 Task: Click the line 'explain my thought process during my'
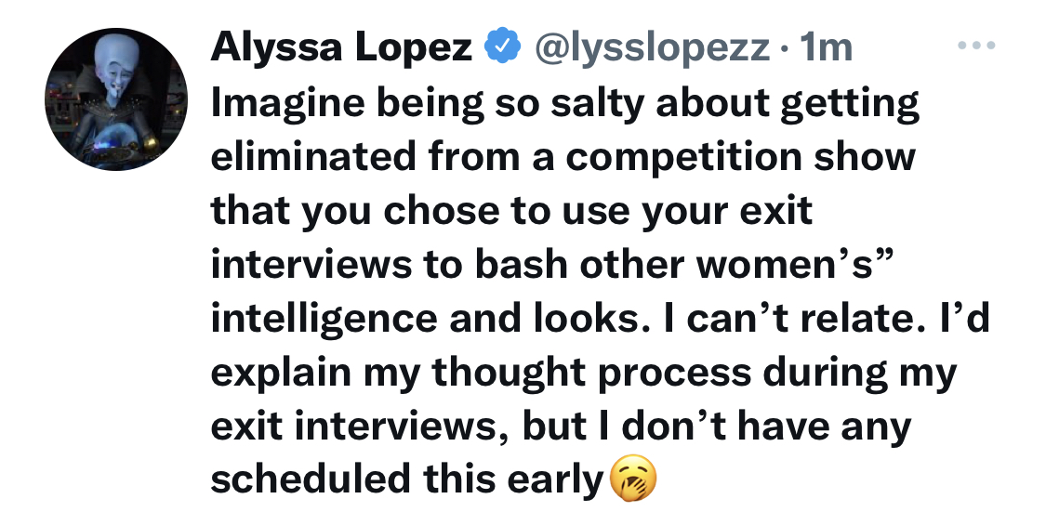pyautogui.click(x=584, y=374)
